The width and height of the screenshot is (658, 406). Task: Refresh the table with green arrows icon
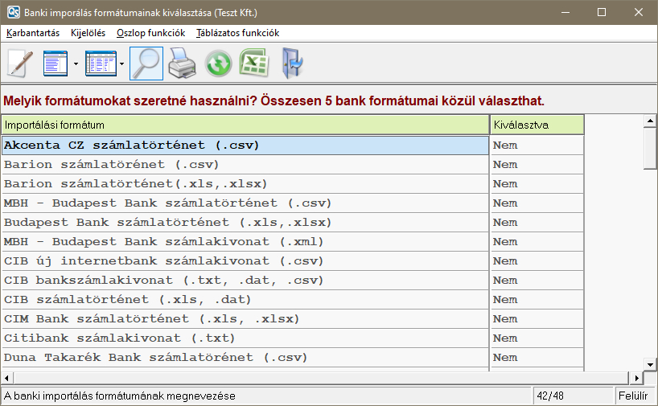(x=218, y=64)
